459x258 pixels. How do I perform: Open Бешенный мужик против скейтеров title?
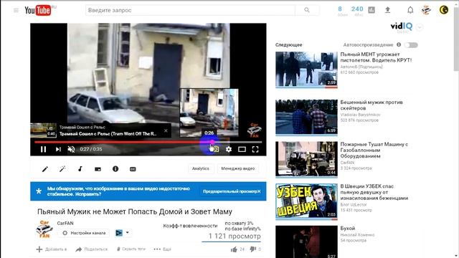point(372,105)
